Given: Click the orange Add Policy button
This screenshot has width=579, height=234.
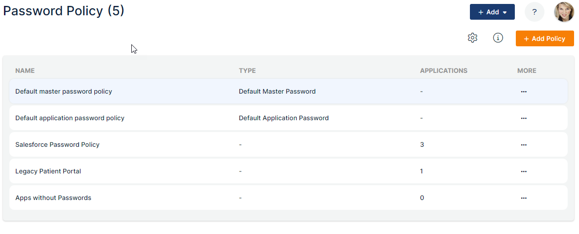Looking at the screenshot, I should pyautogui.click(x=544, y=38).
